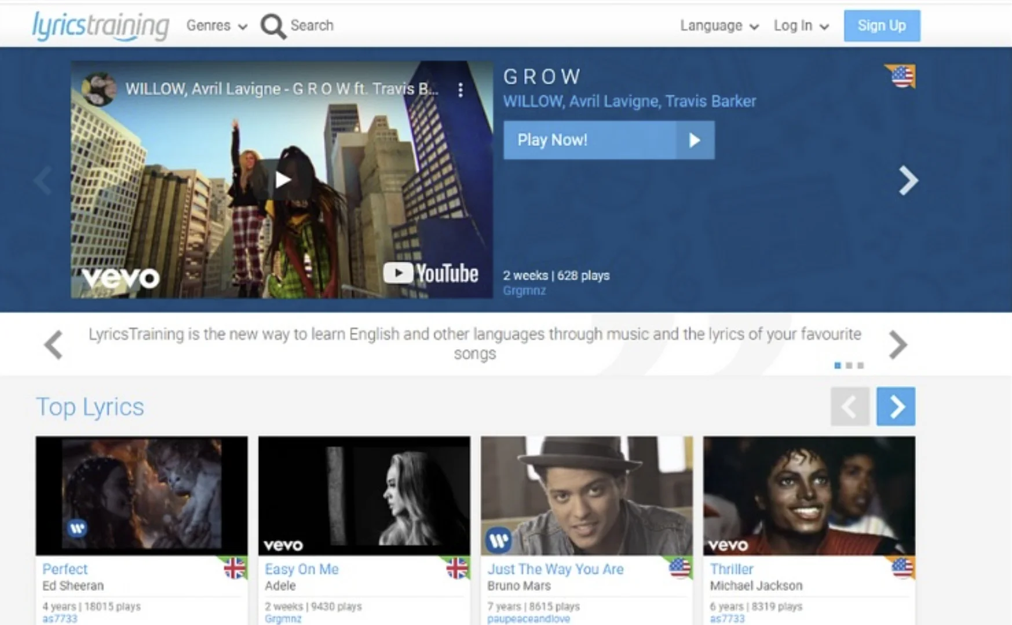Open the Thriller Michael Jackson thumbnail
Screen dimensions: 1012x625
(809, 496)
